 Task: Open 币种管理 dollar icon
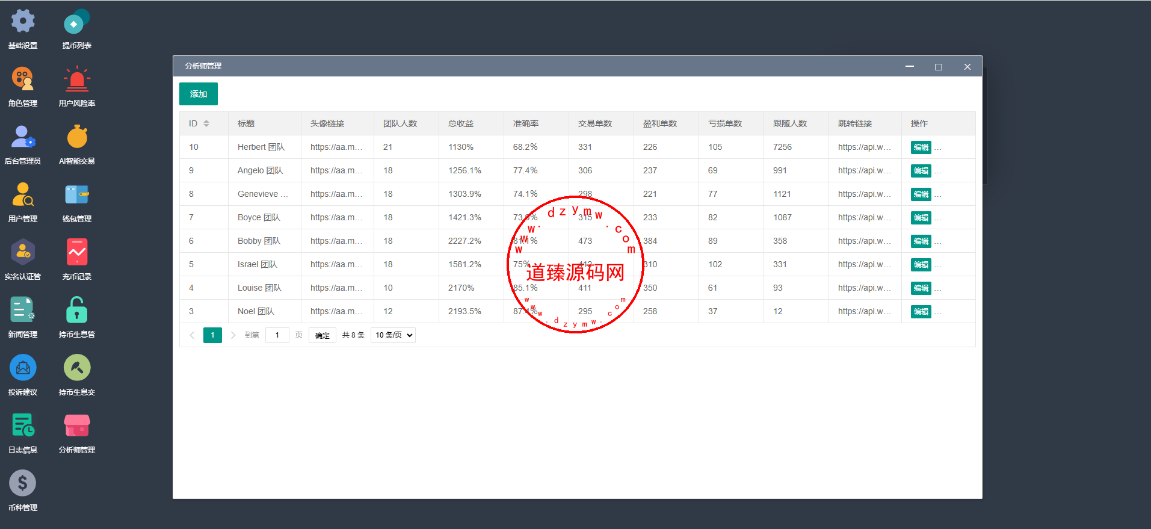[x=23, y=483]
